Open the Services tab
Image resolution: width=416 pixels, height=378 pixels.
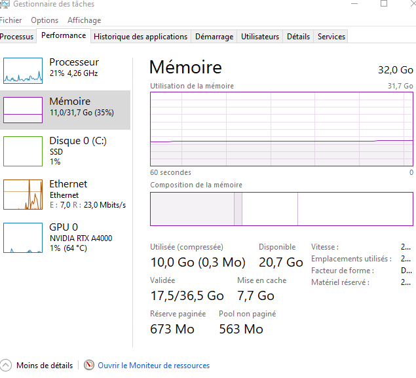pyautogui.click(x=331, y=37)
